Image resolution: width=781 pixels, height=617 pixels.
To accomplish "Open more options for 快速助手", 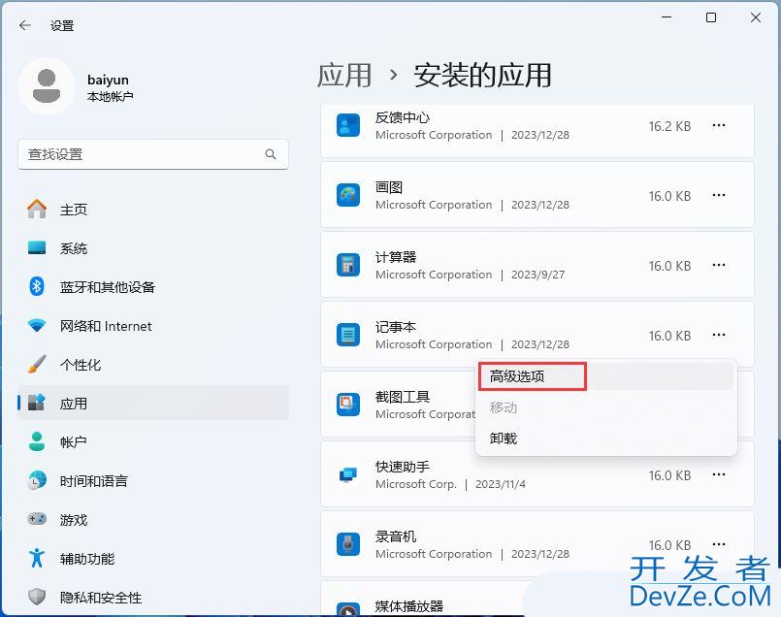I will tap(719, 474).
